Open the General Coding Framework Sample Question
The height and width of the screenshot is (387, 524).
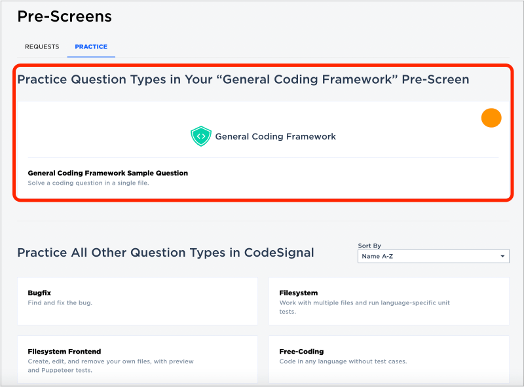point(107,172)
